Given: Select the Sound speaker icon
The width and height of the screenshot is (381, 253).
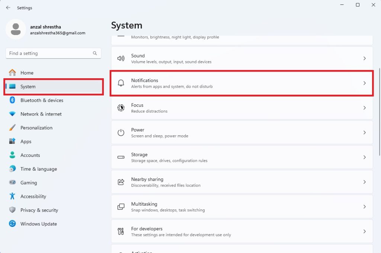Looking at the screenshot, I should pos(121,58).
